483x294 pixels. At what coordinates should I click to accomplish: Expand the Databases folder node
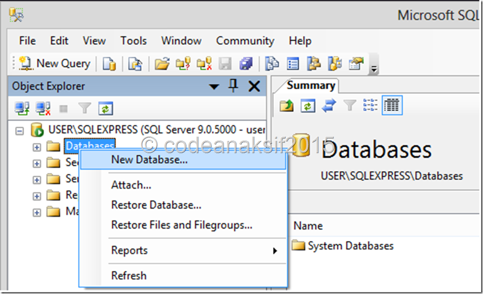pyautogui.click(x=37, y=147)
